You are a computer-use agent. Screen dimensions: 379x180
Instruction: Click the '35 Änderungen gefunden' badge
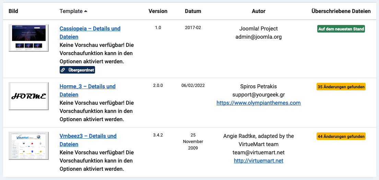coord(341,87)
